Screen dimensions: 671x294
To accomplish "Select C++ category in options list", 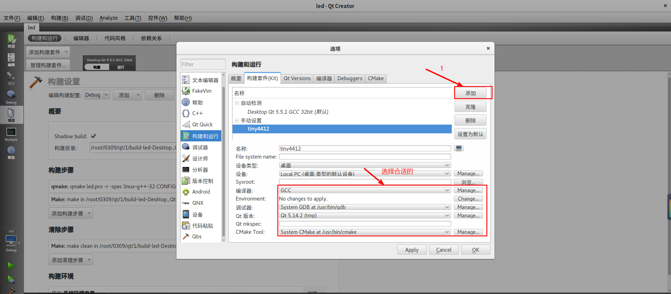I will click(201, 113).
